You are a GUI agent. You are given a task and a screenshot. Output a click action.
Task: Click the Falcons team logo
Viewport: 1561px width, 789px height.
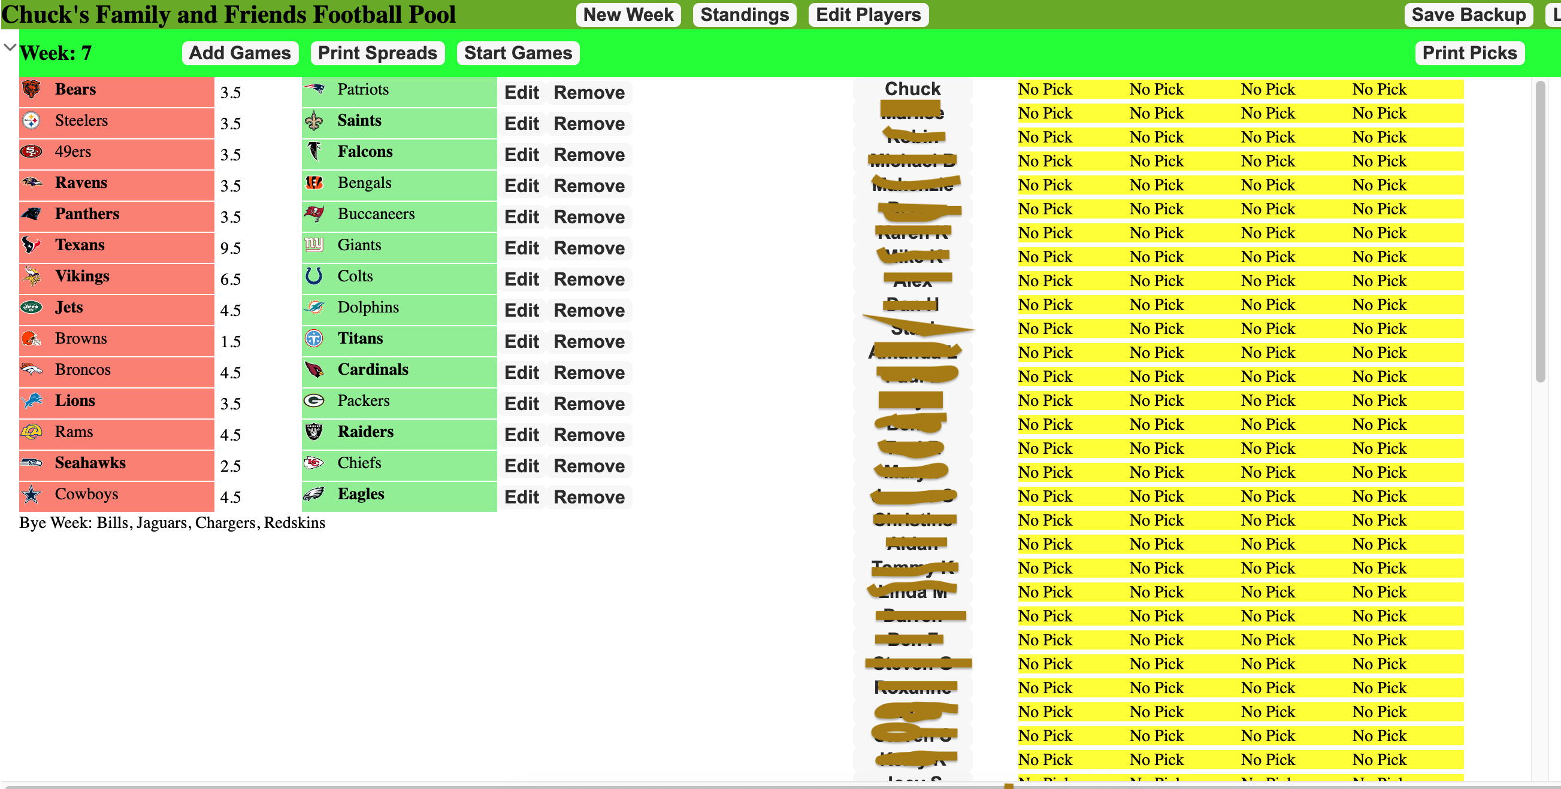pyautogui.click(x=314, y=151)
